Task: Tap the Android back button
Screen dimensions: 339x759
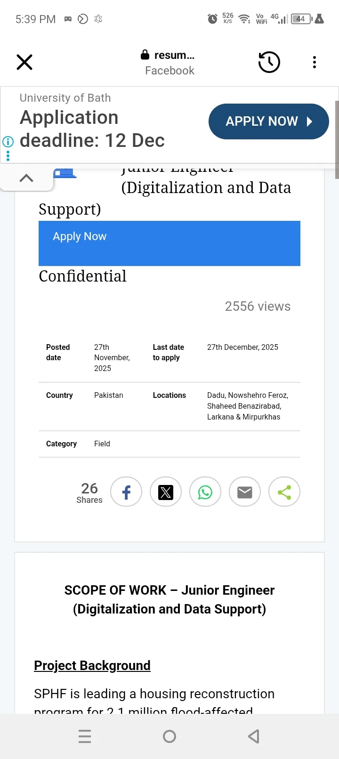Action: 254,736
